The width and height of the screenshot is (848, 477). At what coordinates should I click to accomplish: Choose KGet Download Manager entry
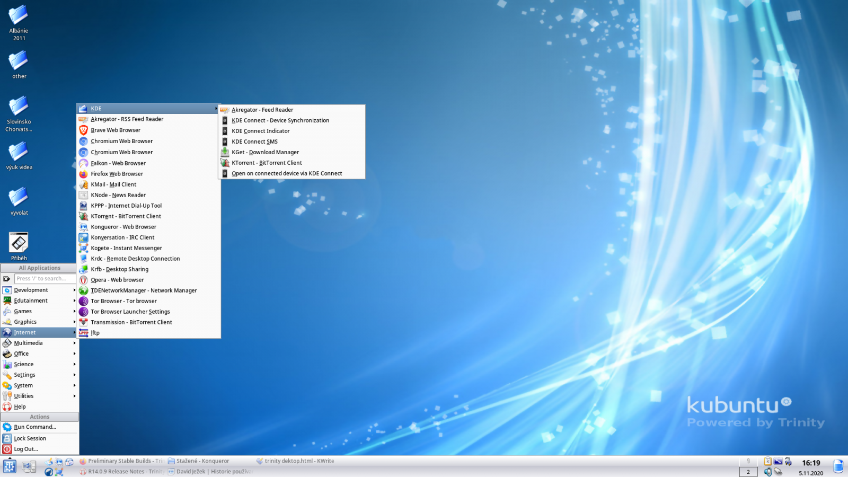tap(265, 152)
